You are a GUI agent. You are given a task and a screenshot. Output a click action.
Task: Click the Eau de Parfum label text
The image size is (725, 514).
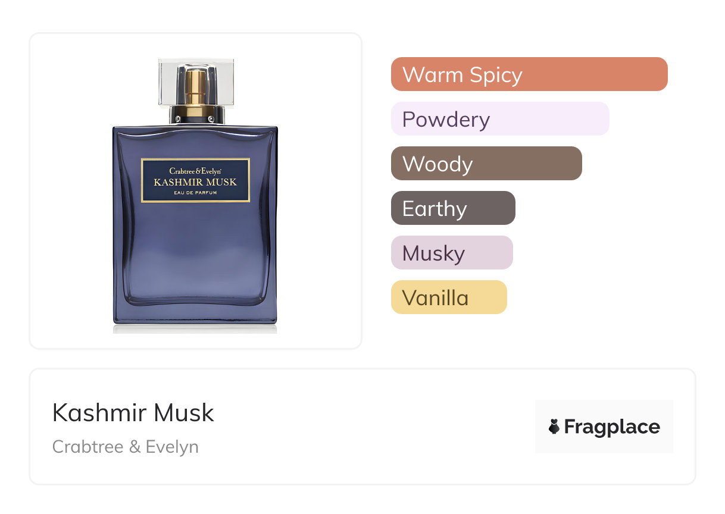click(195, 193)
